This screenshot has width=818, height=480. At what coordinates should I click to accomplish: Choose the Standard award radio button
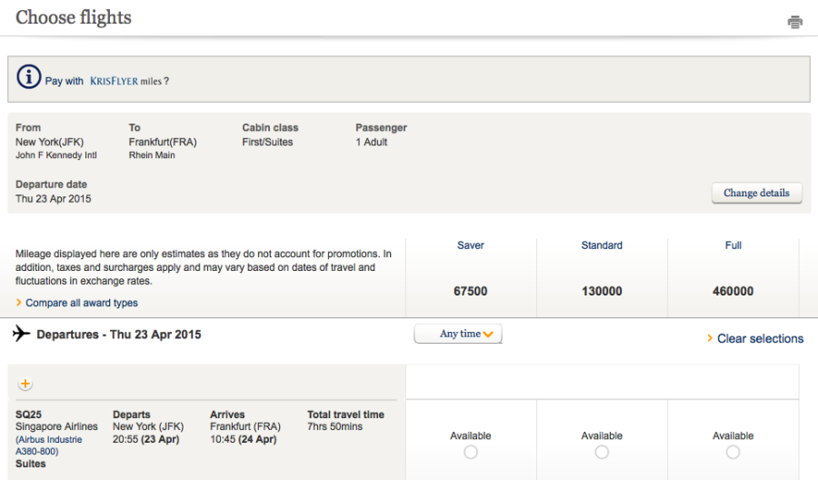(x=602, y=452)
